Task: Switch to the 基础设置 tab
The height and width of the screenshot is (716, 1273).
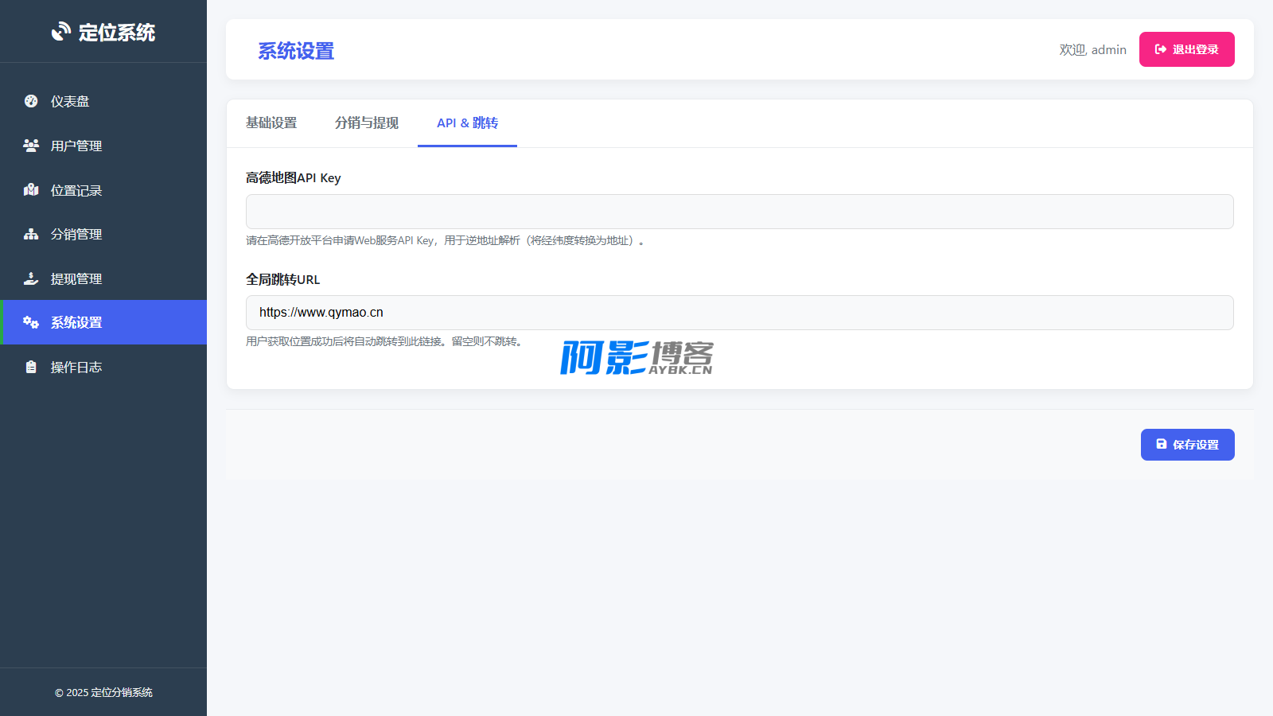Action: click(x=271, y=123)
